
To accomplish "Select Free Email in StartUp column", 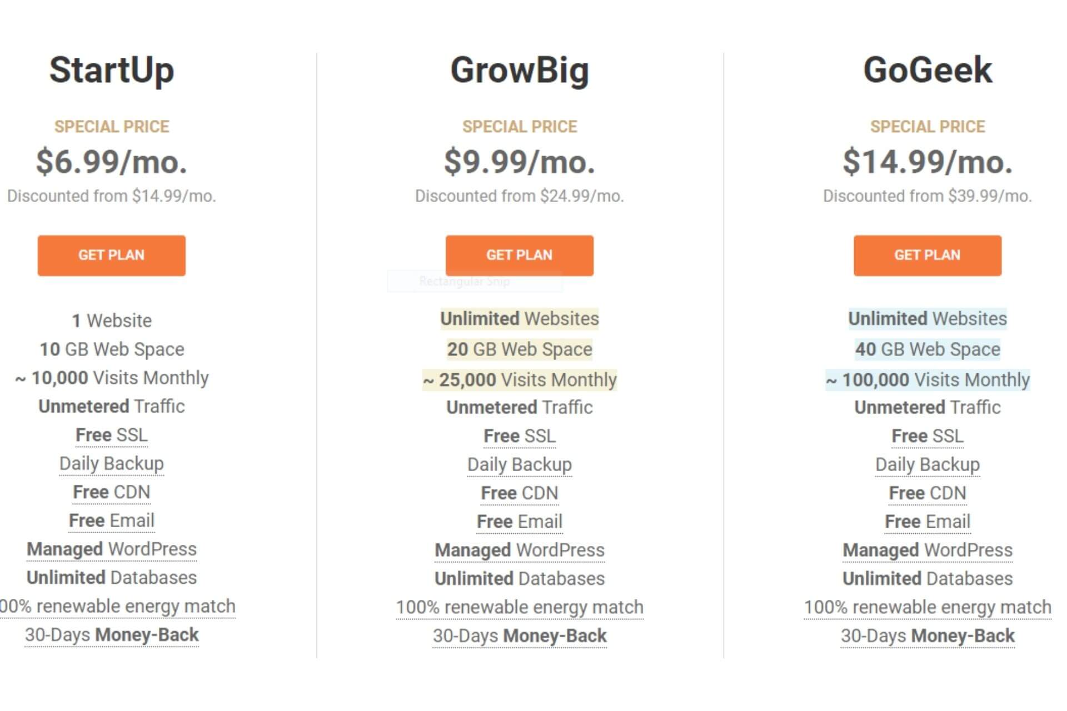I will (x=111, y=520).
